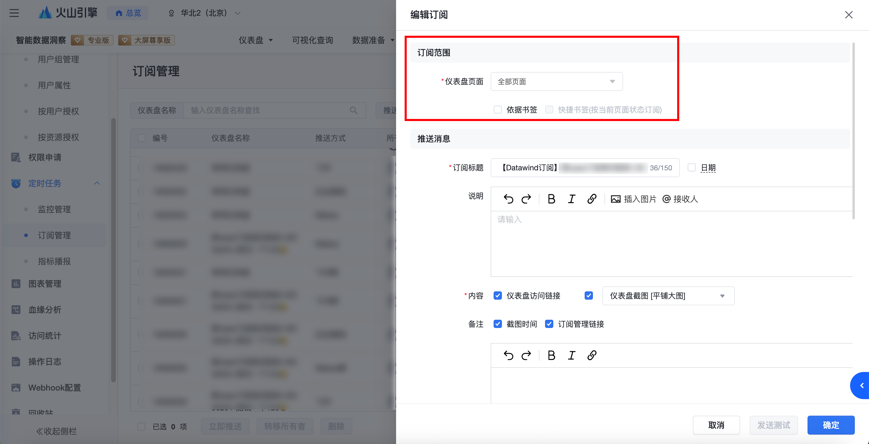The height and width of the screenshot is (444, 869).
Task: Close the 编辑订阅 panel with X
Action: tap(849, 15)
